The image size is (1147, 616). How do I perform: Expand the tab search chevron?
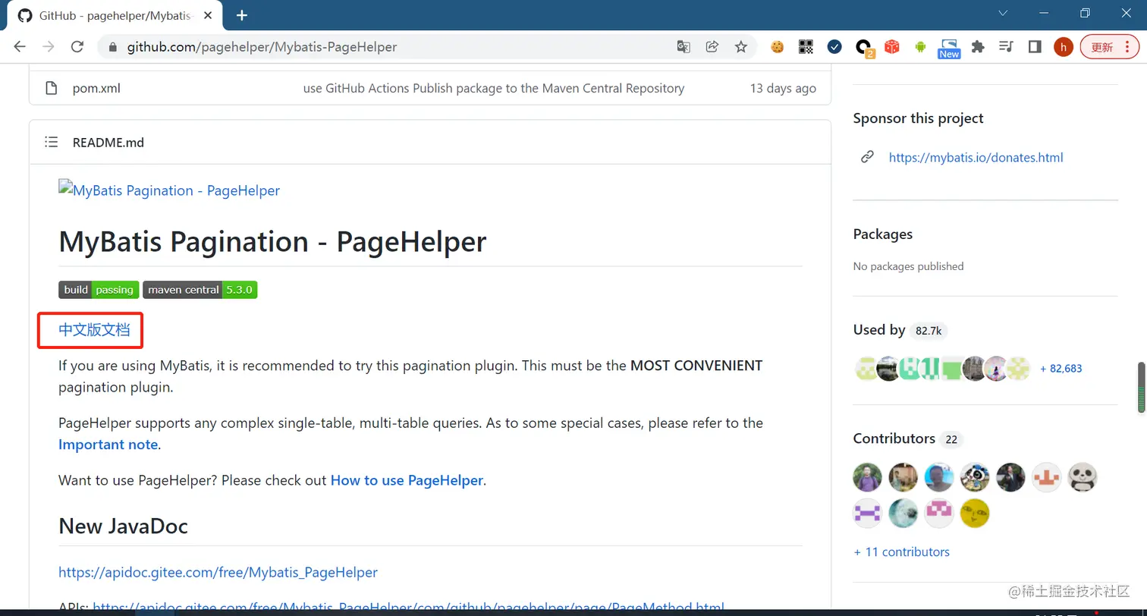pyautogui.click(x=1003, y=14)
